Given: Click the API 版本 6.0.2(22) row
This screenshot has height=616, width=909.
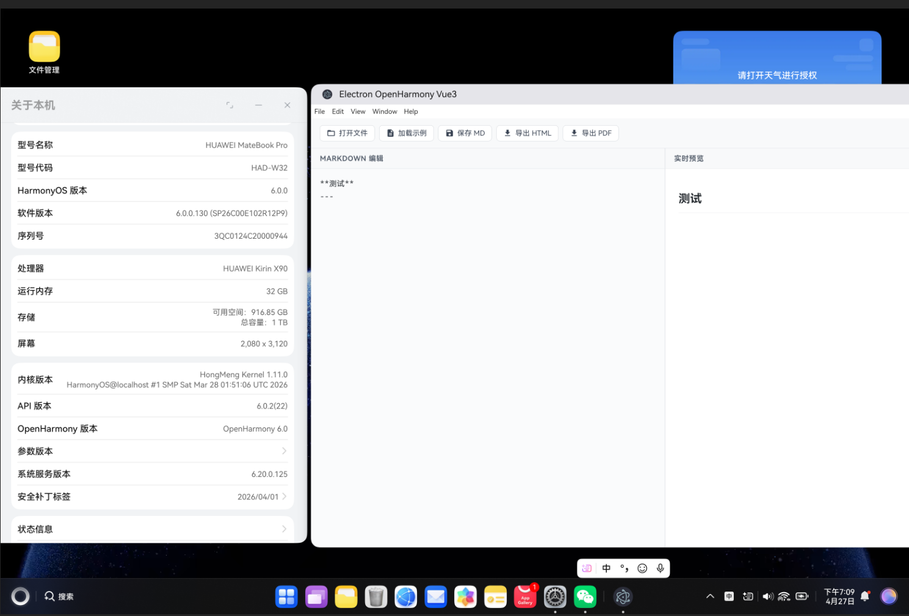Looking at the screenshot, I should click(x=152, y=406).
